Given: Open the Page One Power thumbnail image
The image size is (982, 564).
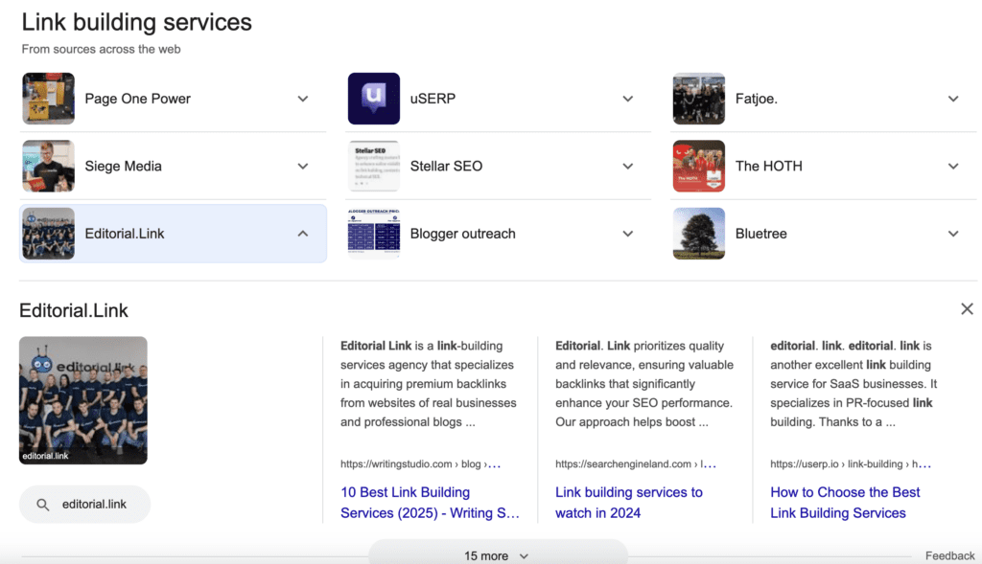Looking at the screenshot, I should (x=48, y=99).
